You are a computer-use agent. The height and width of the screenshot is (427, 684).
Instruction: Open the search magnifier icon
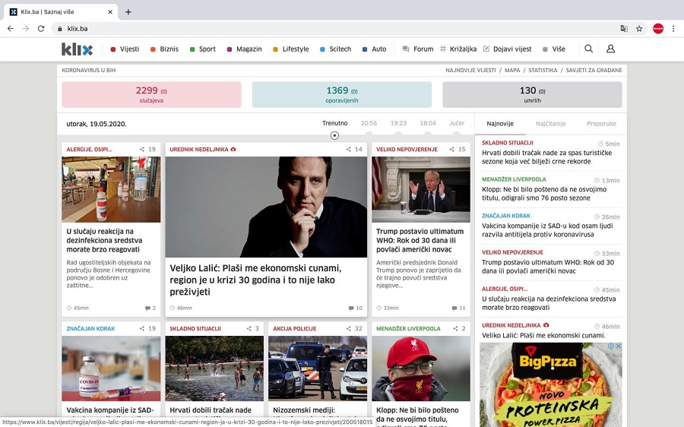(588, 49)
